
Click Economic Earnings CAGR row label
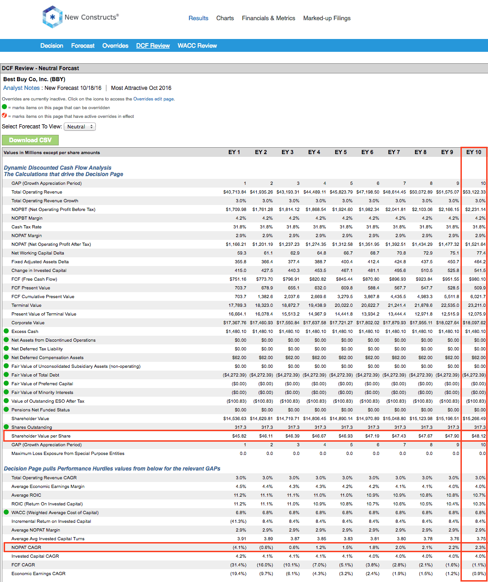click(39, 573)
